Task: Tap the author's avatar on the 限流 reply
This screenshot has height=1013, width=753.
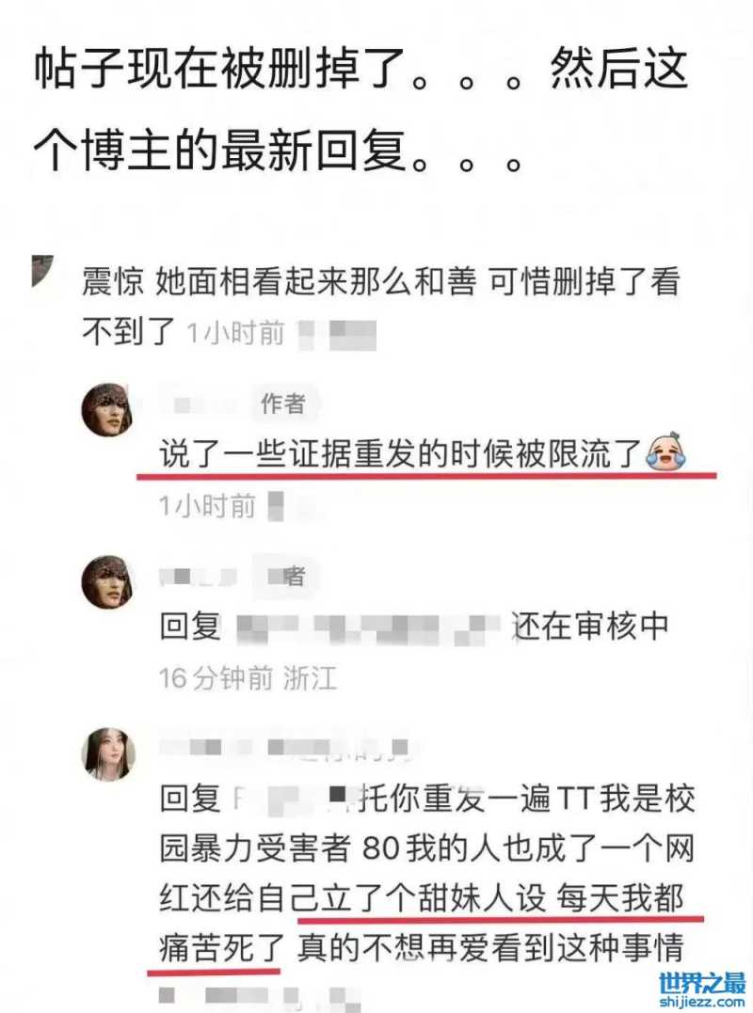Action: [107, 411]
